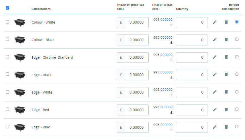Check the Colour - Black row checkbox
The width and height of the screenshot is (245, 140).
tap(7, 39)
